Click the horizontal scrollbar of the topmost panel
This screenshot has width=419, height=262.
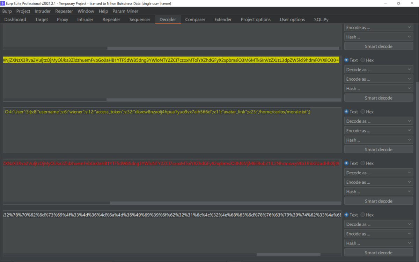[223, 48]
